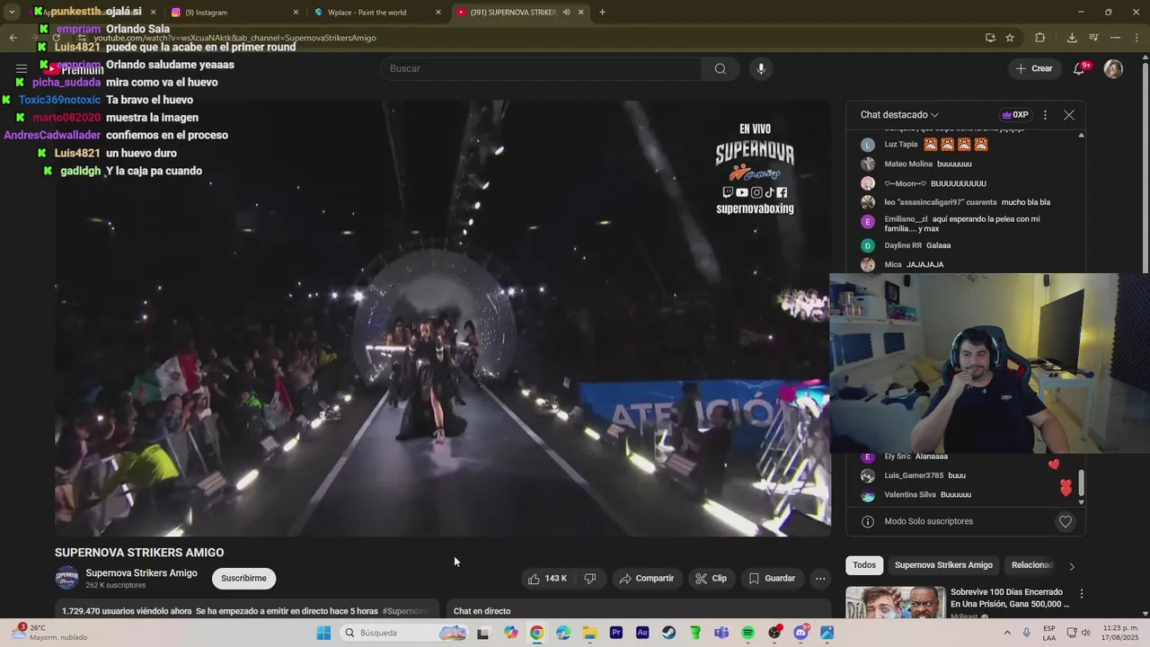Open Discord from the taskbar
Viewport: 1150px width, 647px height.
click(801, 633)
